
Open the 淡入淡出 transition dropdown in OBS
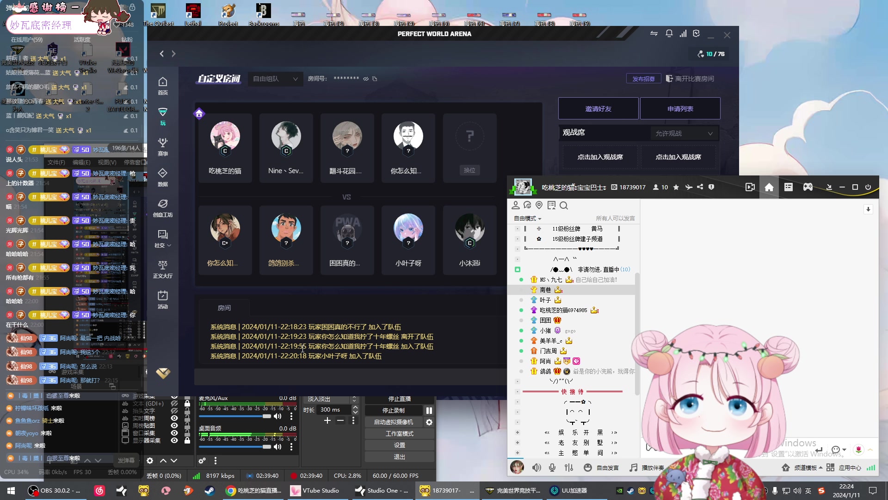[331, 399]
